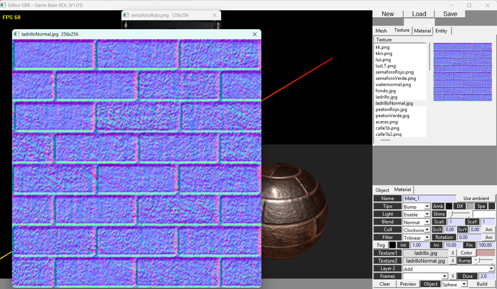
Task: Click the gray Dif color swatch
Action: 470,206
